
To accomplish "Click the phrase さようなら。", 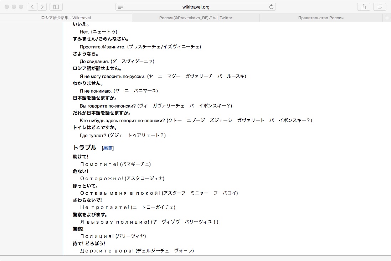I will tap(86, 53).
